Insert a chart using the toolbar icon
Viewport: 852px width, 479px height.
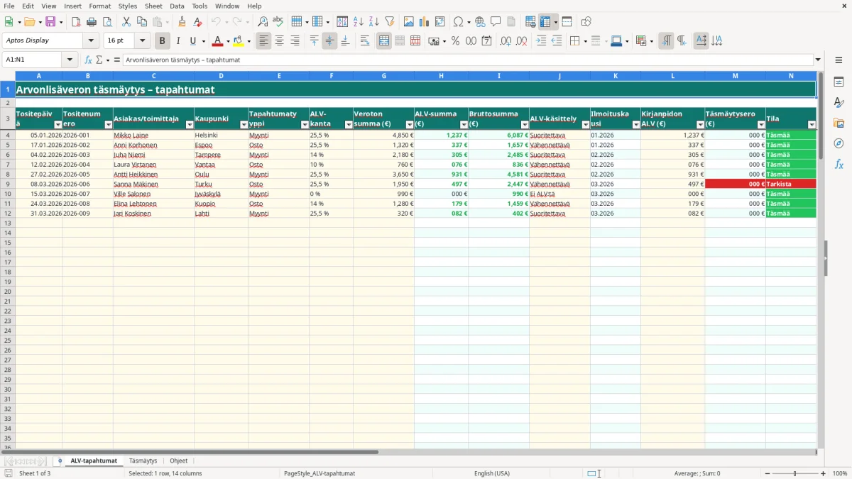pyautogui.click(x=425, y=22)
